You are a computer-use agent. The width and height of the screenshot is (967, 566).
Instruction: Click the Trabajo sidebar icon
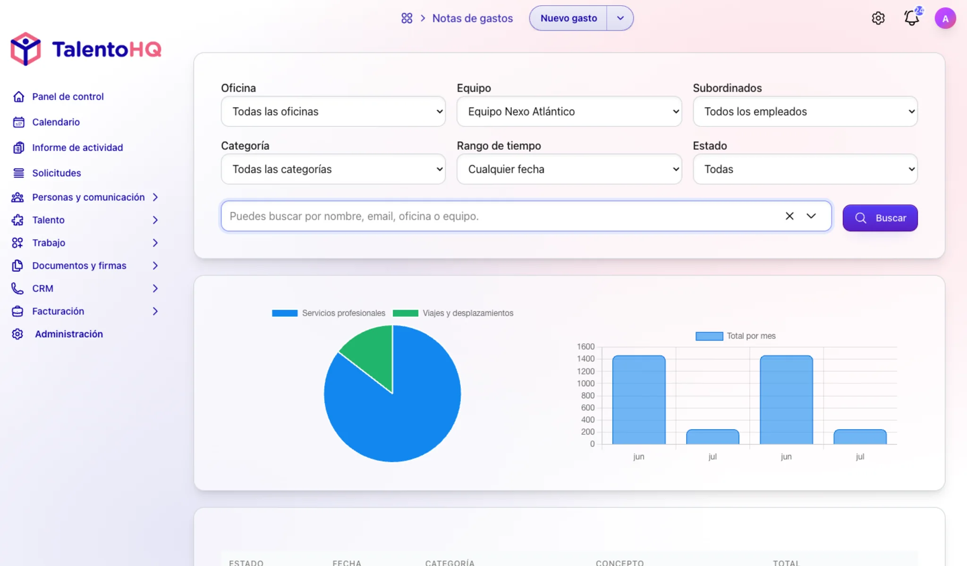pyautogui.click(x=17, y=243)
